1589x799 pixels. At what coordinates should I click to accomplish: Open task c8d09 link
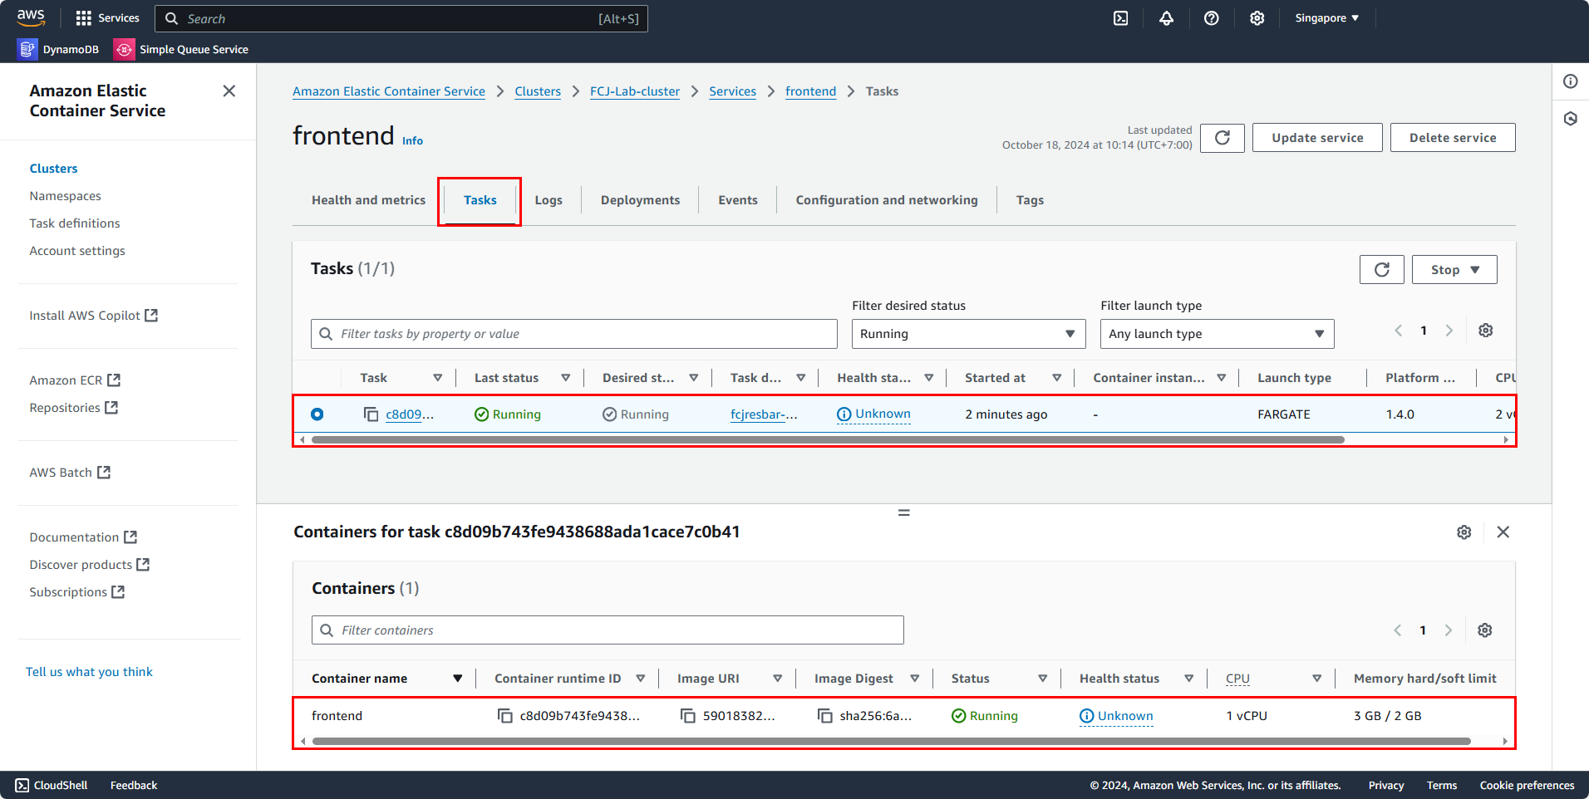[410, 414]
